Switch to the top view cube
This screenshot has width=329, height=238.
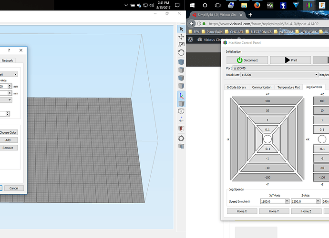181,70
